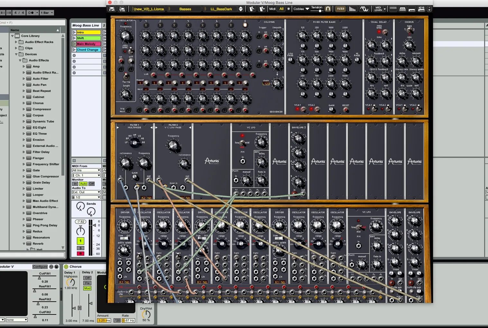This screenshot has height=328, width=488.
Task: Toggle the Dual Delay MIDI sync switch
Action: [x=385, y=32]
